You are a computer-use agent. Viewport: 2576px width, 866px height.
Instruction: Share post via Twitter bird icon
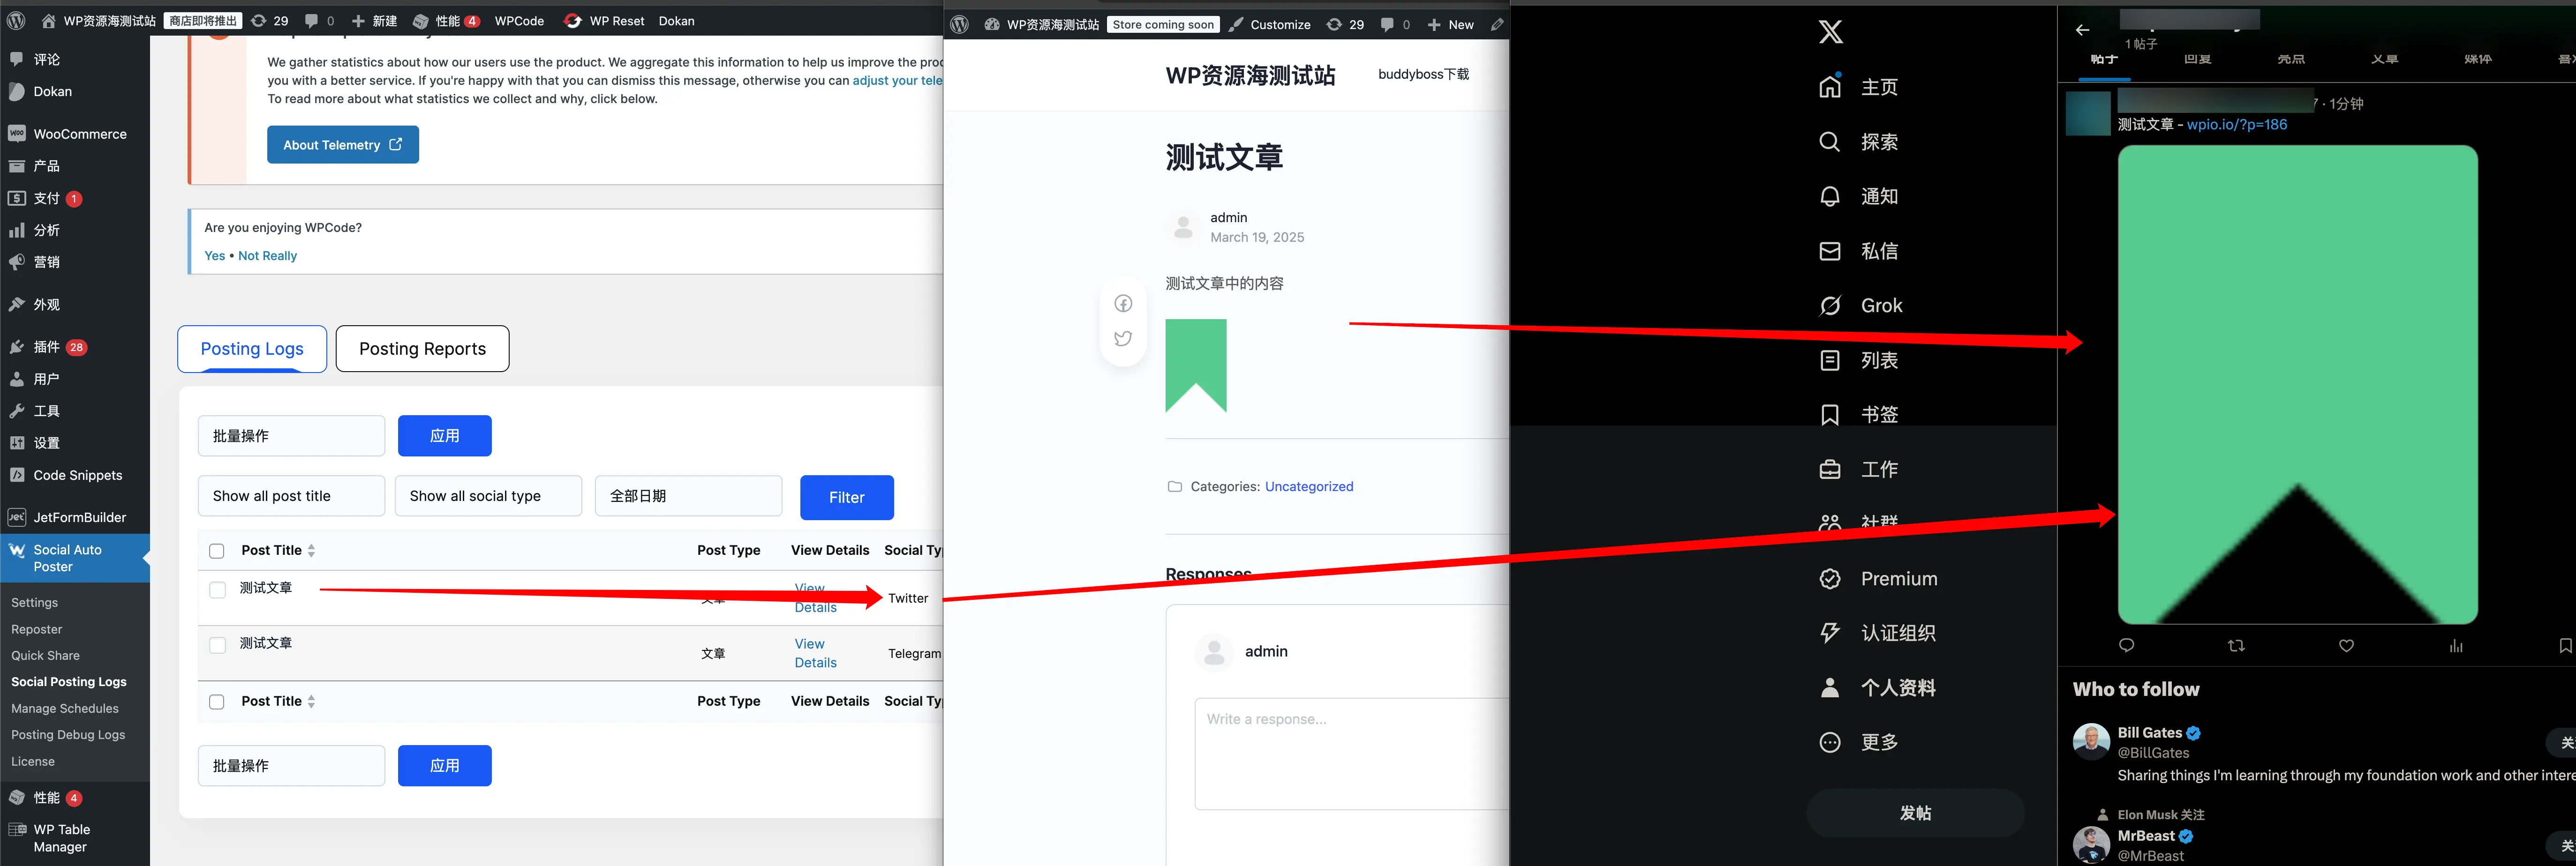[x=1123, y=339]
